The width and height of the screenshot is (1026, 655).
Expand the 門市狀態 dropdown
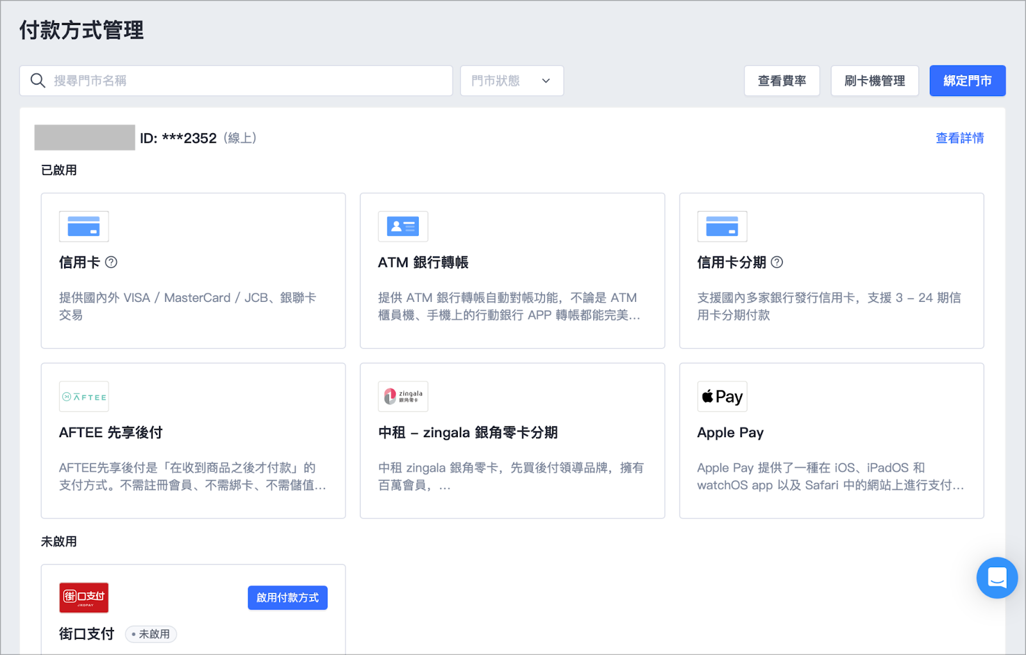[x=512, y=81]
